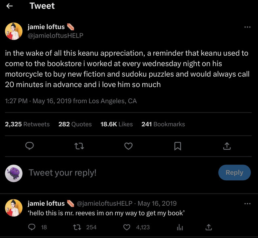The height and width of the screenshot is (238, 258).
Task: Open the 241 Bookmarks count
Action: 163,124
